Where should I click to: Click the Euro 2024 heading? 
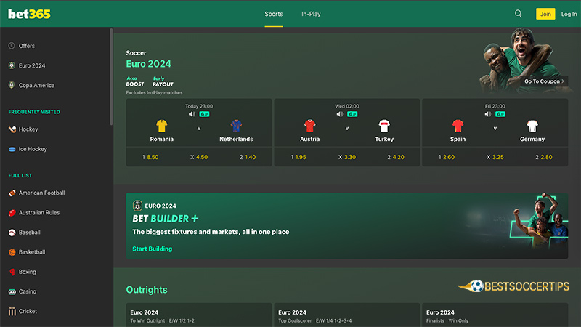coord(149,64)
